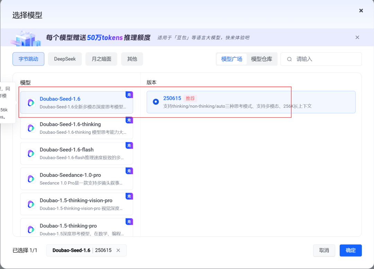Screen dimensions: 374x269
Task: Select the 字节跳动 provider tab
Action: [x=28, y=59]
